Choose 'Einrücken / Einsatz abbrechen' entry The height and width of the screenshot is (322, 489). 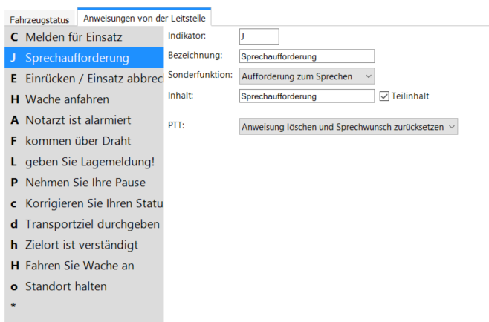[84, 79]
